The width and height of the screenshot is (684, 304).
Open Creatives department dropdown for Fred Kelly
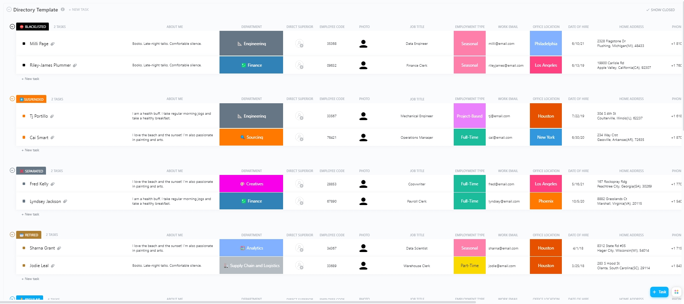pos(251,184)
